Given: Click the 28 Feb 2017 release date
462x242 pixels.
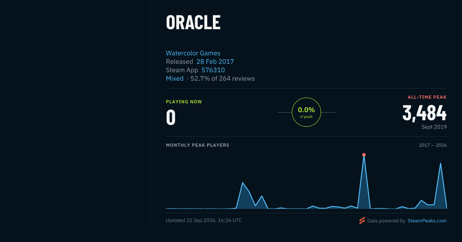Looking at the screenshot, I should 215,61.
